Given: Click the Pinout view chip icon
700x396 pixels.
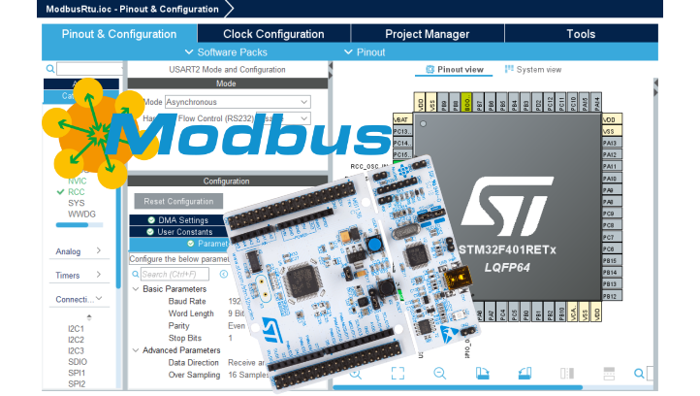Looking at the screenshot, I should point(430,69).
